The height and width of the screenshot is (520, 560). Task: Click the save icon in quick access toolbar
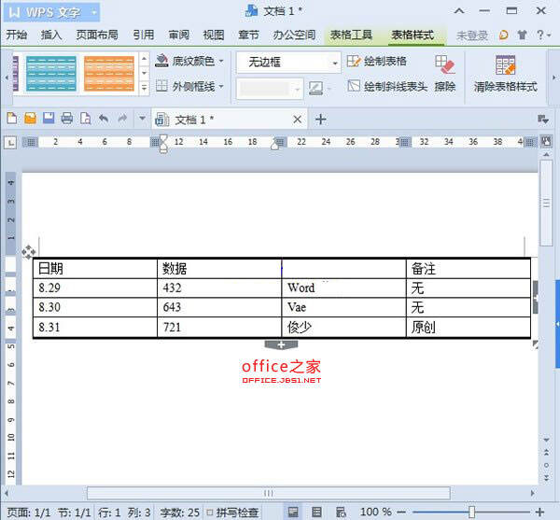point(48,119)
